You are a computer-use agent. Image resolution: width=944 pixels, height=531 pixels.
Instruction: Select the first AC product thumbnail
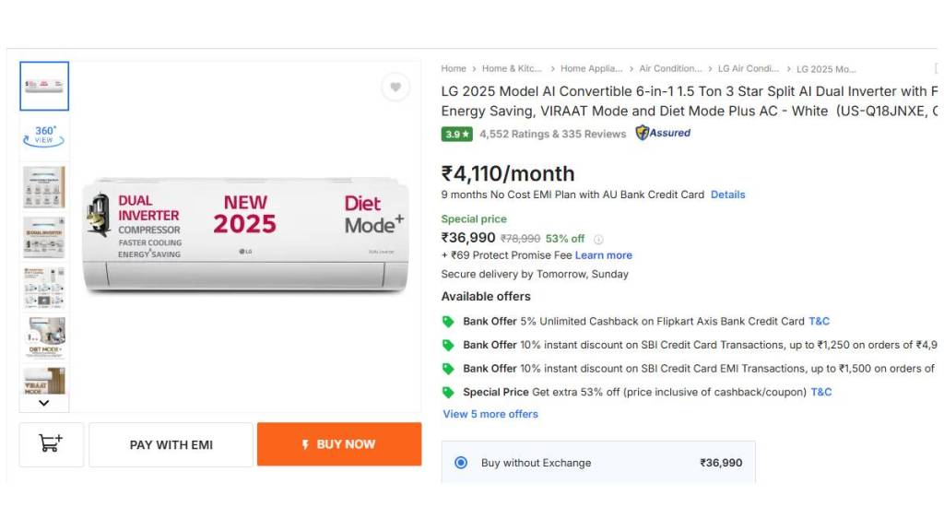coord(44,87)
